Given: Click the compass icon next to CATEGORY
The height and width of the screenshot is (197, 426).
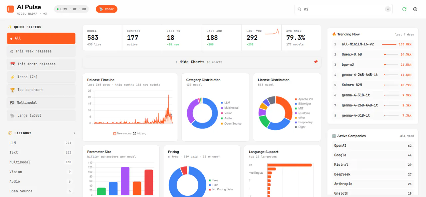Looking at the screenshot, I should coord(10,133).
